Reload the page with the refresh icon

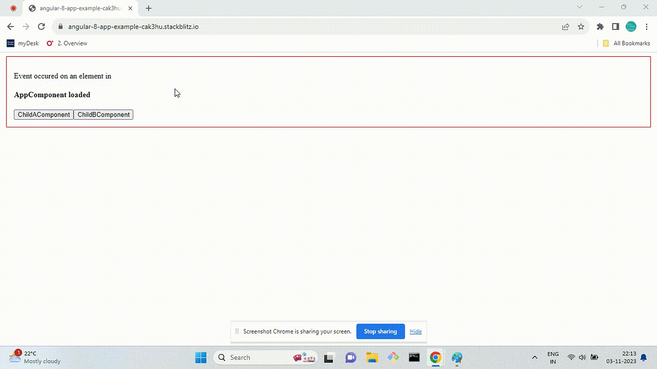point(41,26)
